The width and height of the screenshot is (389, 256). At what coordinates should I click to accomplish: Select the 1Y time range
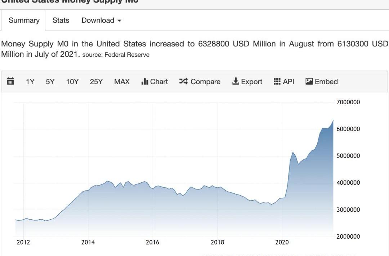point(30,82)
